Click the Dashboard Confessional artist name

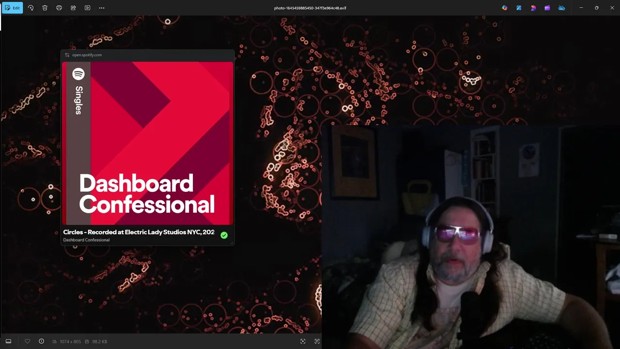[x=86, y=240]
